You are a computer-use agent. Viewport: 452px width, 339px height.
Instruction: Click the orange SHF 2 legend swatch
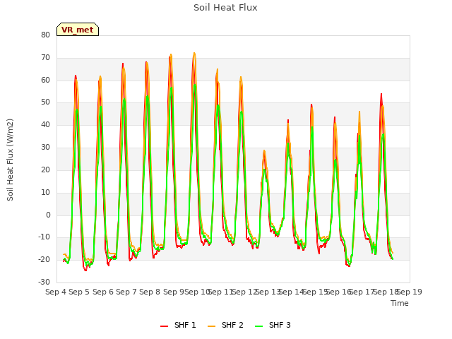coord(211,326)
